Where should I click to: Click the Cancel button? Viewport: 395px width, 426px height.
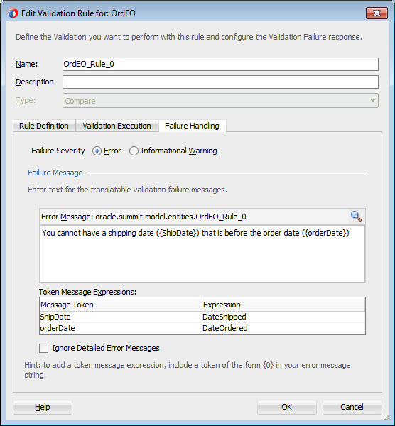click(352, 407)
